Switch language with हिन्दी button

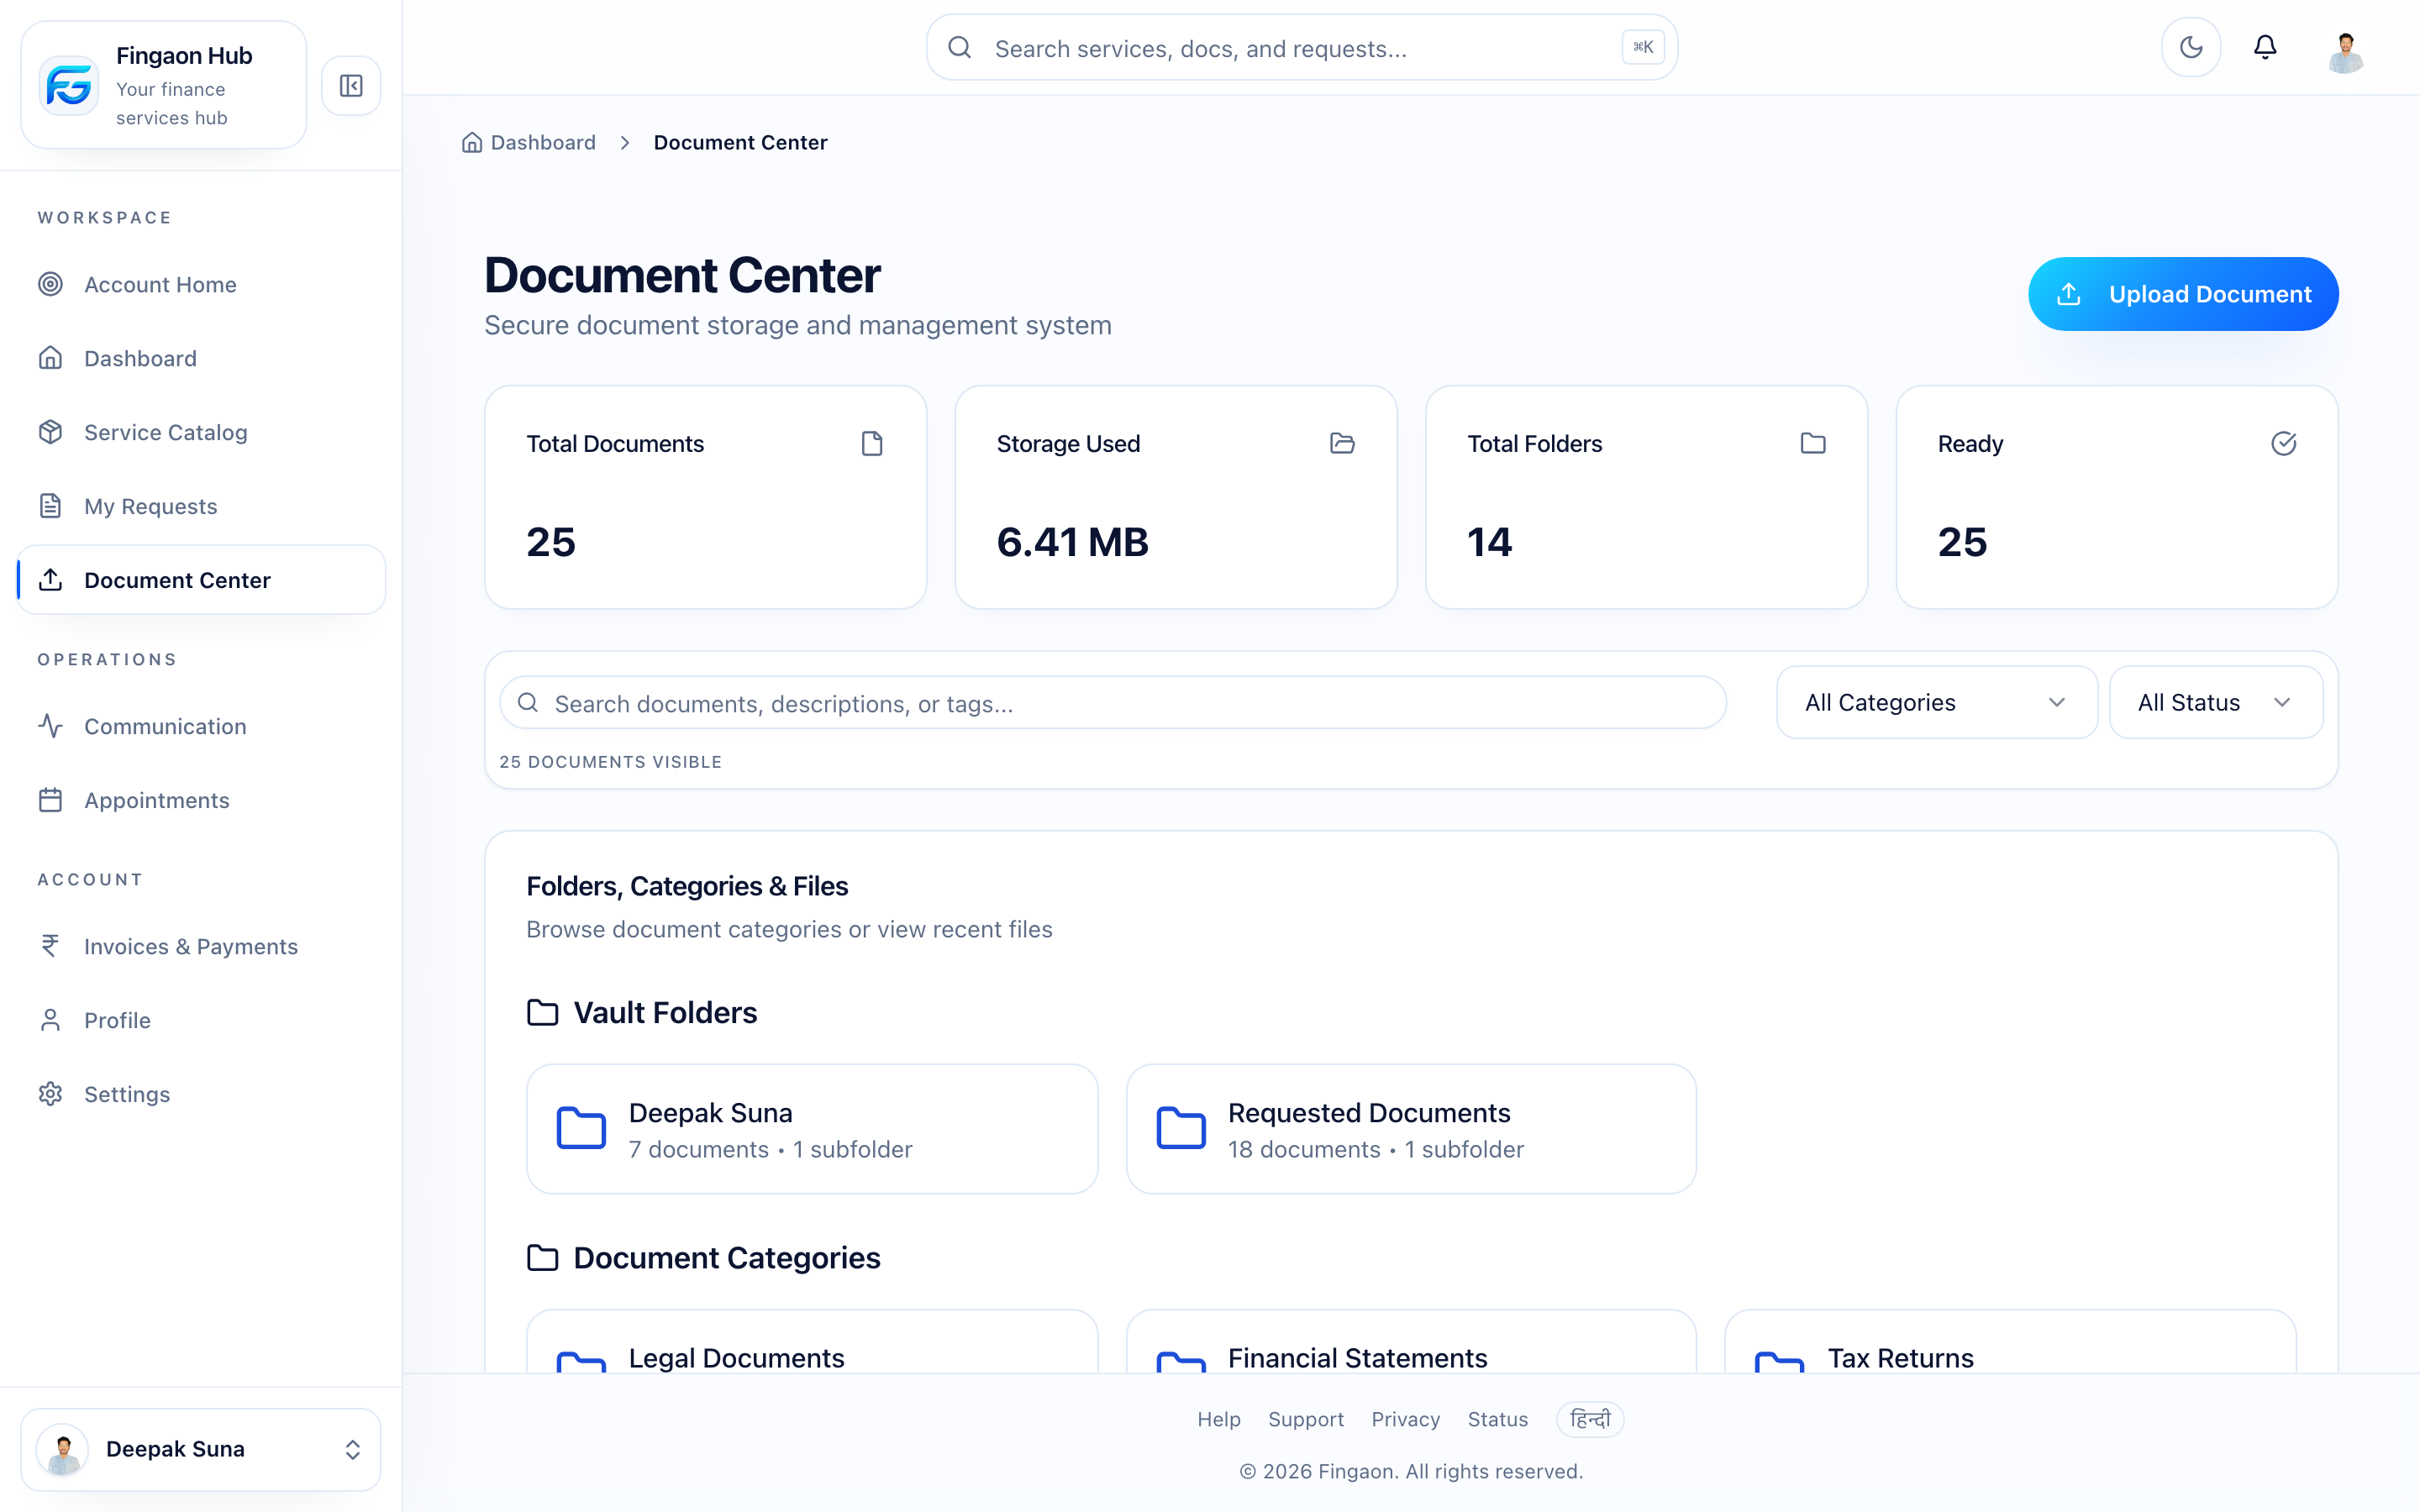1590,1419
